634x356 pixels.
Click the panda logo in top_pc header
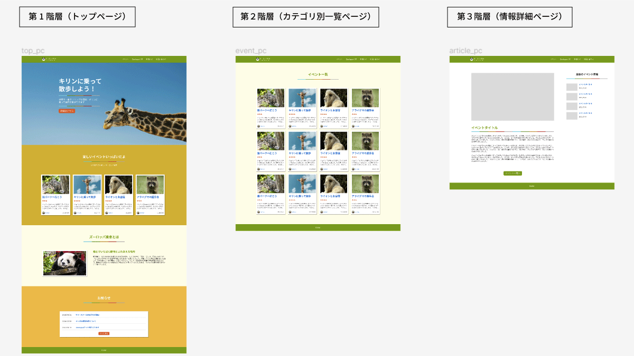44,59
